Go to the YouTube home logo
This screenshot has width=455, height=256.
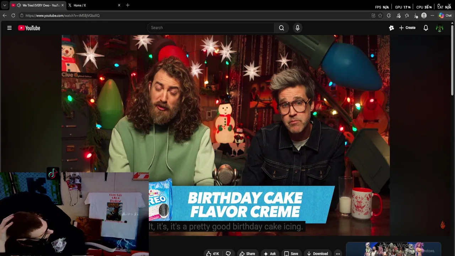point(29,28)
